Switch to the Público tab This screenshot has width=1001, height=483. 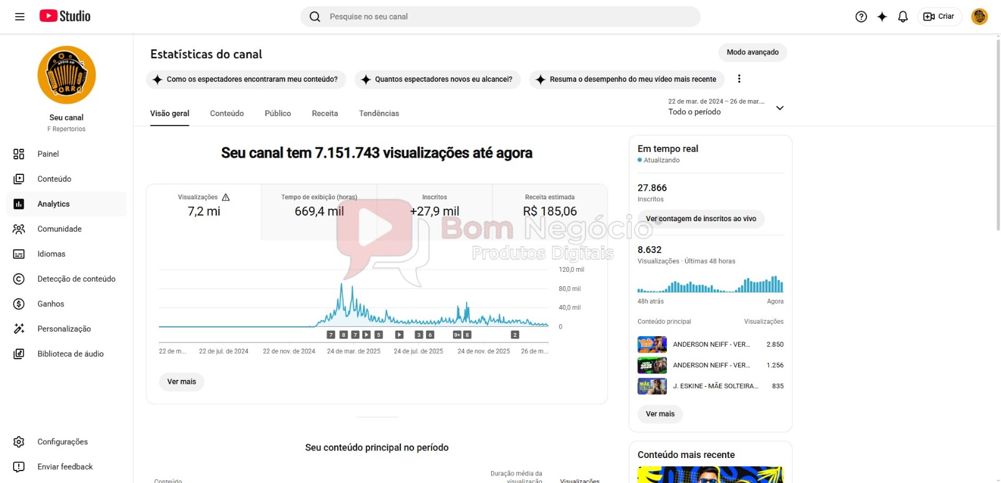click(277, 114)
